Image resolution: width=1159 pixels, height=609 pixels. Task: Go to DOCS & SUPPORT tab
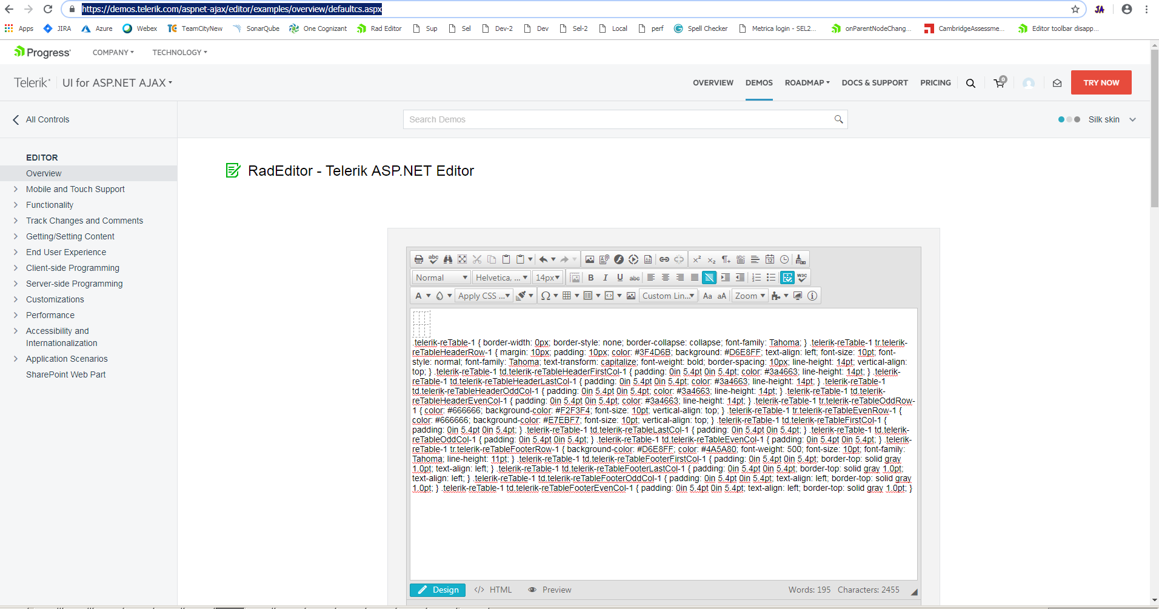tap(875, 83)
